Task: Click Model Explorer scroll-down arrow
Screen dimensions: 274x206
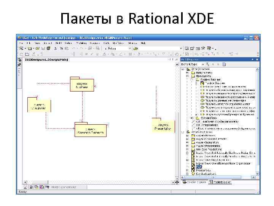Action: [257, 174]
